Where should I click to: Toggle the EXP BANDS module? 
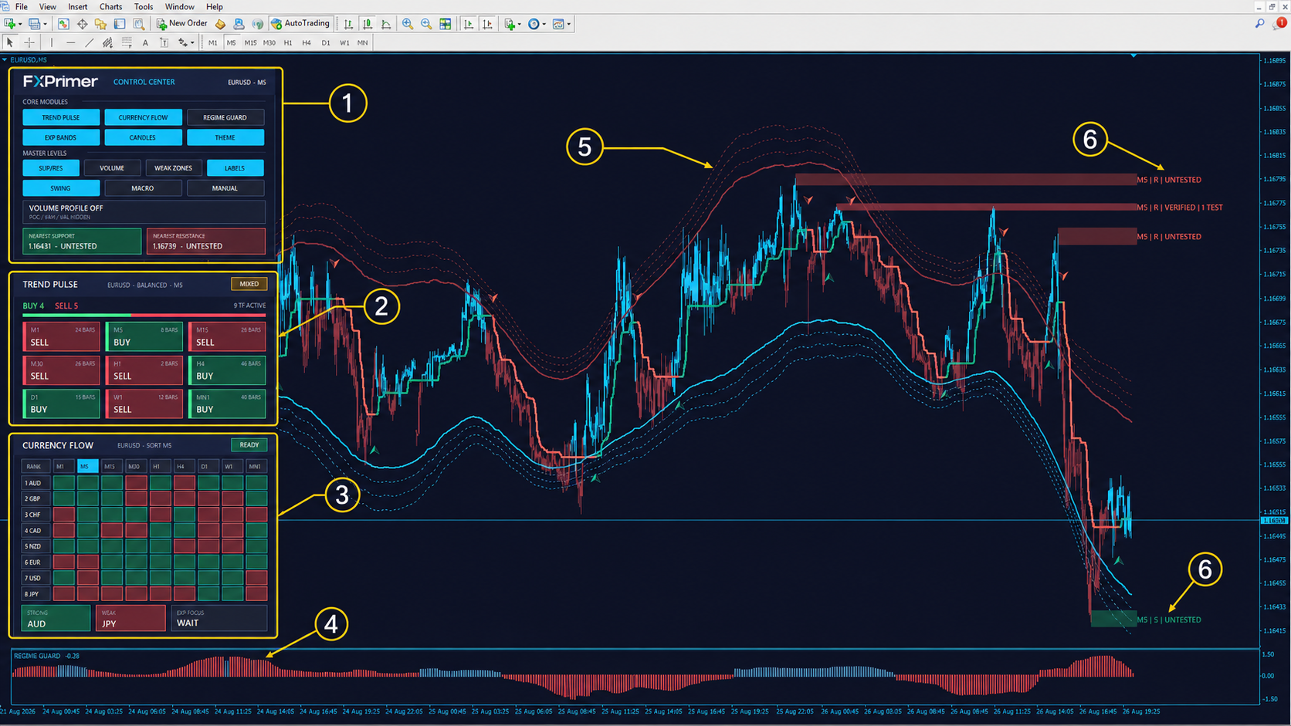[x=61, y=137]
